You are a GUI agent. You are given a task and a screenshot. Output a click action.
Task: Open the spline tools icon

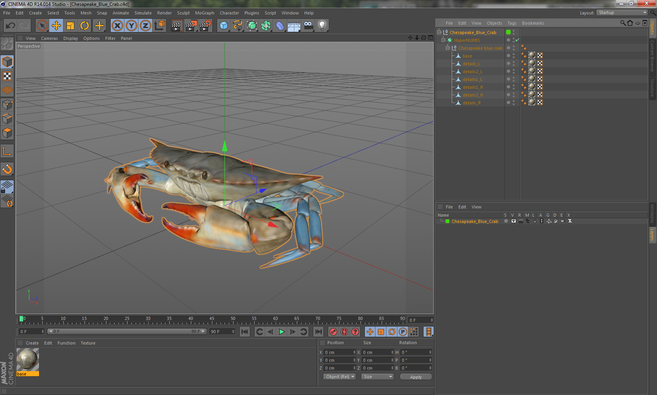[238, 26]
